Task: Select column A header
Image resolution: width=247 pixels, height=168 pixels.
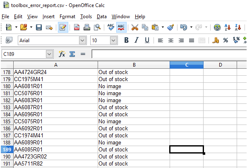Action: (55, 65)
